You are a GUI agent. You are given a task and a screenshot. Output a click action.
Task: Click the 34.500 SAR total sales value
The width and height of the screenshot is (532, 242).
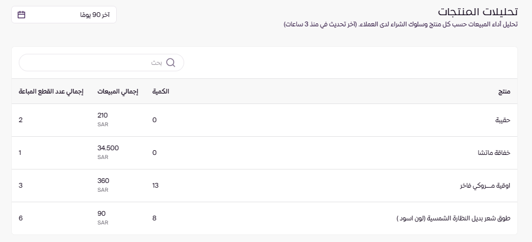tap(108, 148)
